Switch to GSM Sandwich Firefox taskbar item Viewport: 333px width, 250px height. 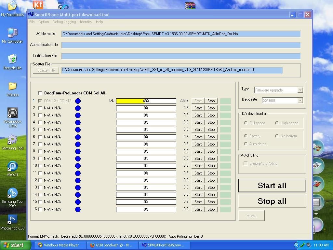(x=112, y=245)
